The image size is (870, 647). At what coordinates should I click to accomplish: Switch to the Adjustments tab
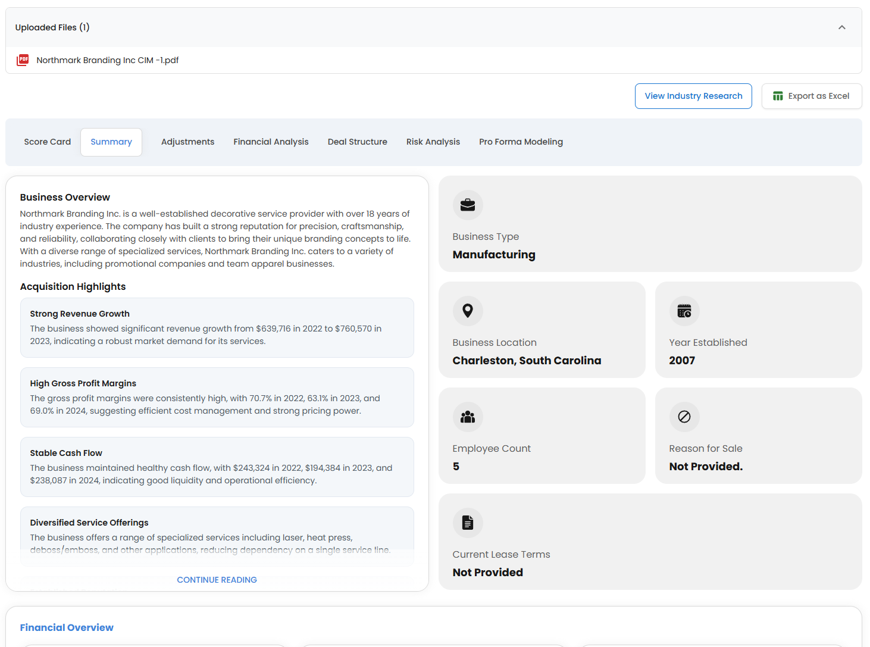pos(188,142)
